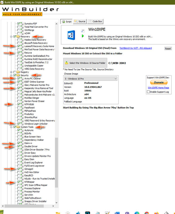Check the Registry folder checkbox
Viewport: 175px width, 214px height.
15,72
